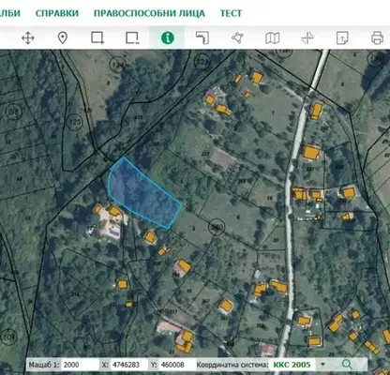The image size is (390, 375).
Task: Expand the coordinate system dropdown arrow
Action: pyautogui.click(x=322, y=365)
